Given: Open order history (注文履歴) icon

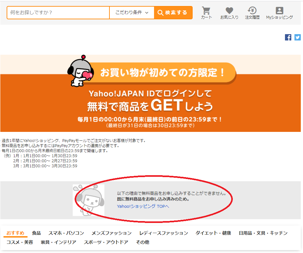Looking at the screenshot, I should (252, 13).
